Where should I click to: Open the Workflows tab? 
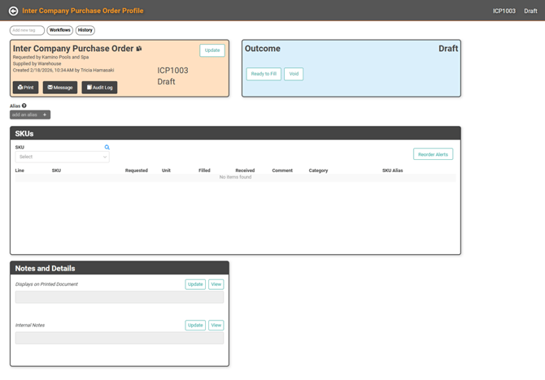point(59,30)
